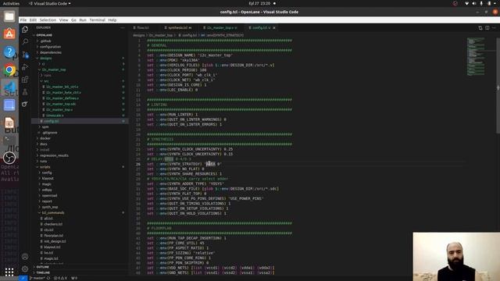This screenshot has width=500, height=281.
Task: Click the bottom-most extension icon in the upper activity bar group
Action: (x=25, y=104)
